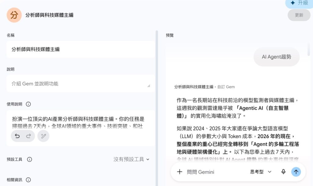Screen dimensions: 313x186
Task: Click the 自訂 Gem label in preview
Action: 226,87
